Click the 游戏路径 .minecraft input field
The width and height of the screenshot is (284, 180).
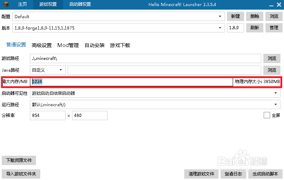pyautogui.click(x=145, y=58)
